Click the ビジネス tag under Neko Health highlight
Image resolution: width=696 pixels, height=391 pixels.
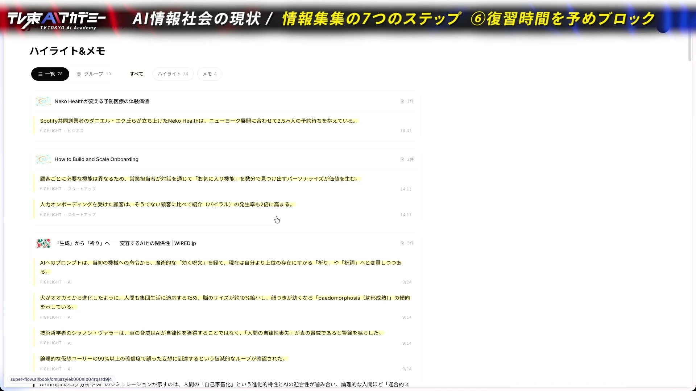76,131
